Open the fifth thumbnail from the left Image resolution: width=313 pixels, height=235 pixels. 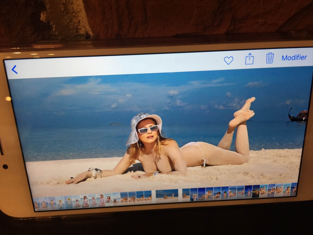pos(68,201)
